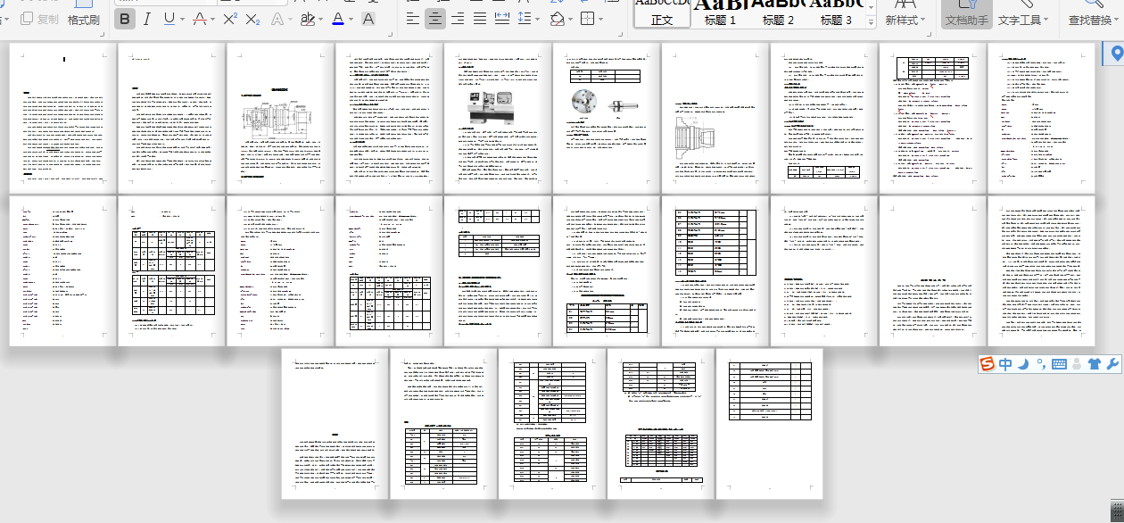Align text left
Viewport: 1124px width, 523px height.
412,19
